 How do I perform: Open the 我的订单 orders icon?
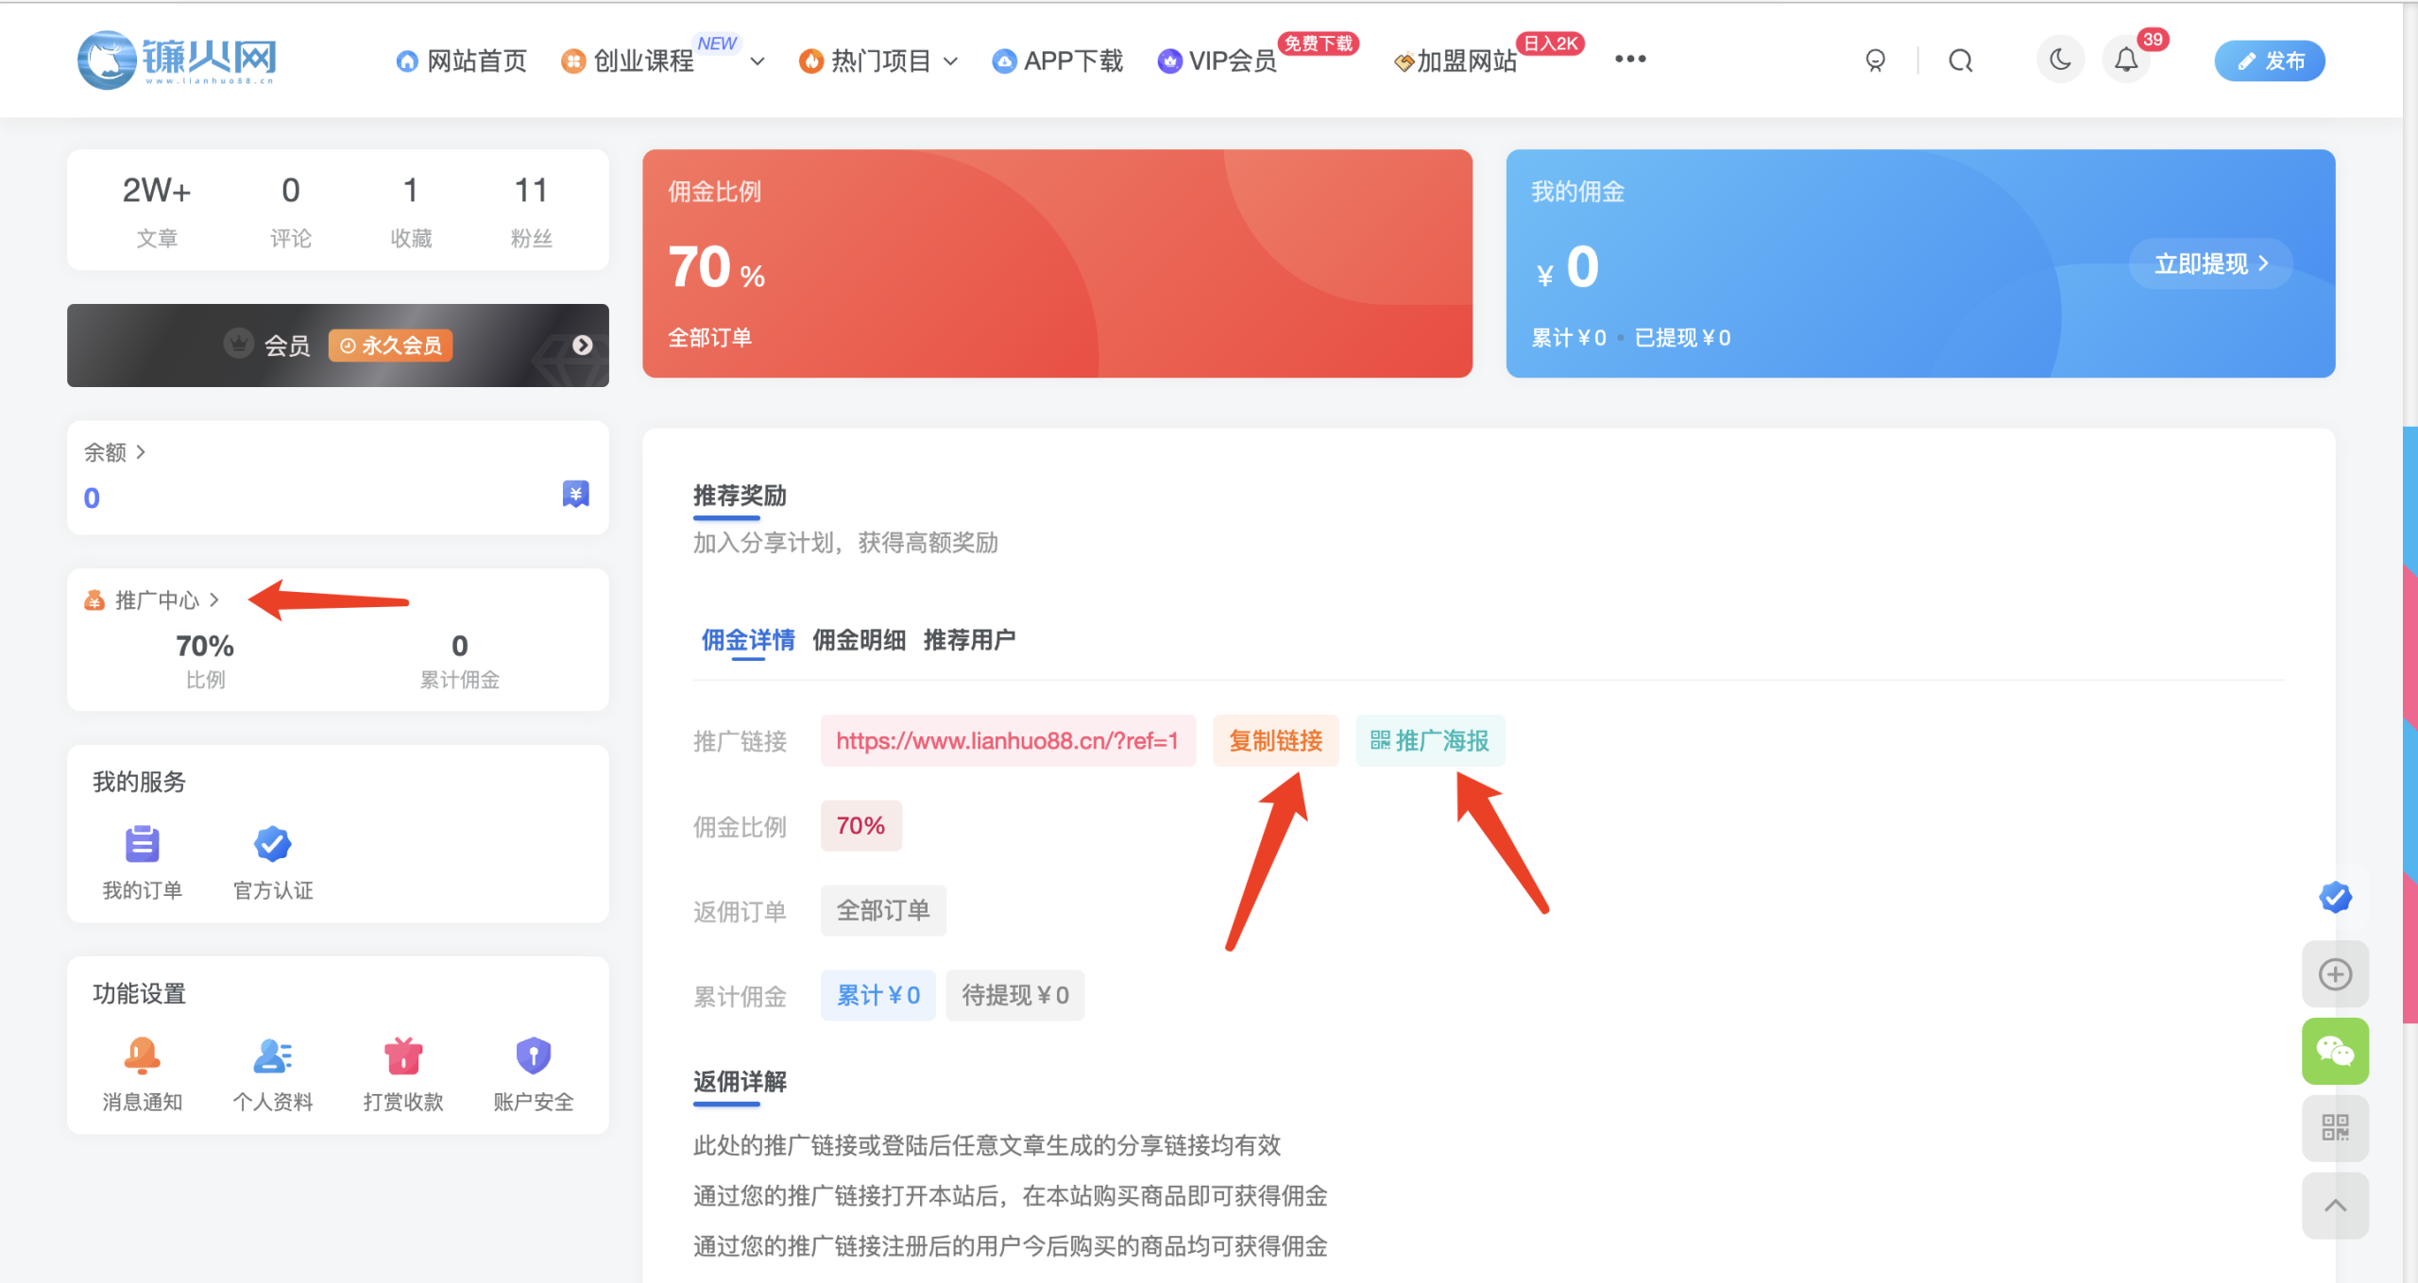[x=142, y=844]
